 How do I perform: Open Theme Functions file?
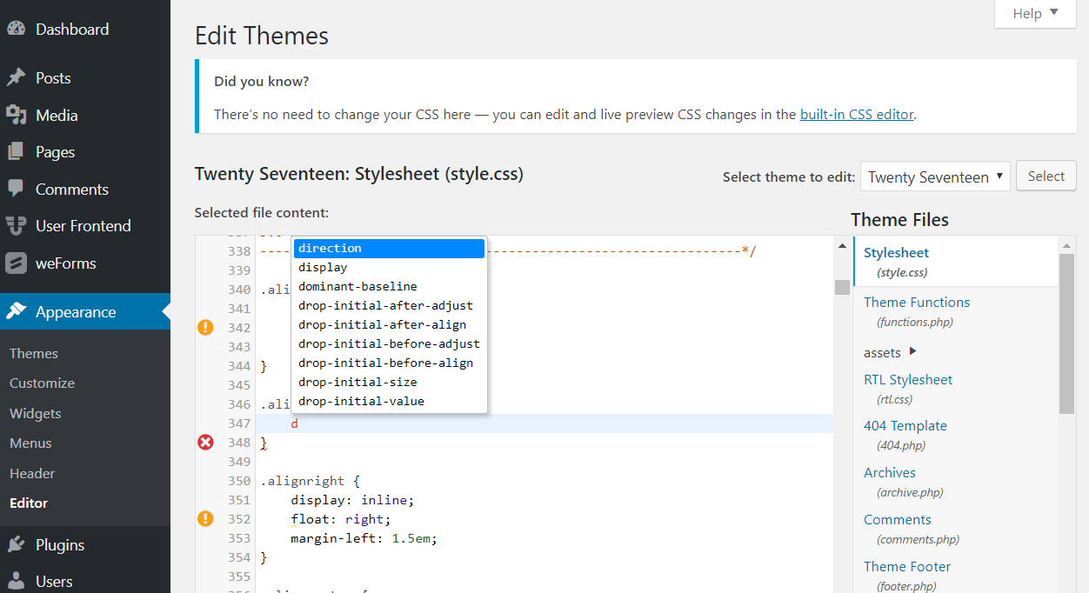[917, 302]
